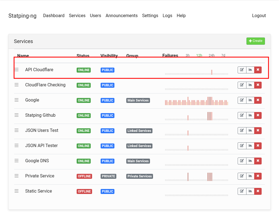This screenshot has height=213, width=279.
Task: View chart for CloudFlare Checking service
Action: point(250,85)
